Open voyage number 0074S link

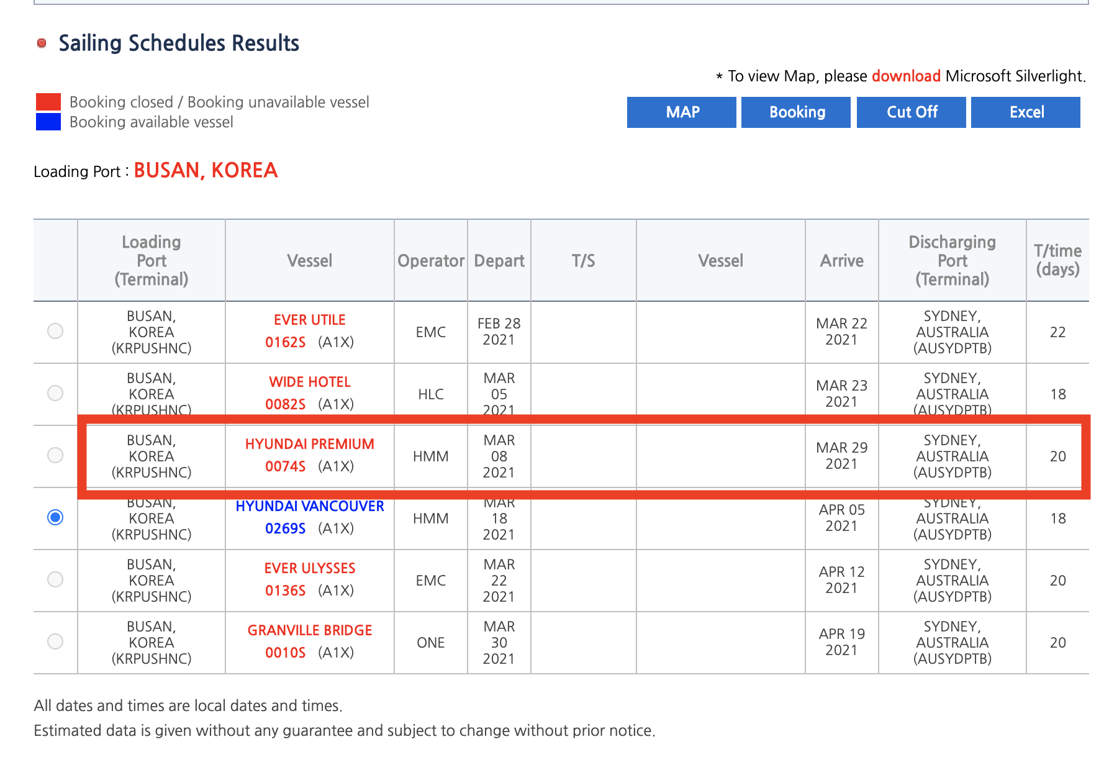pyautogui.click(x=286, y=466)
